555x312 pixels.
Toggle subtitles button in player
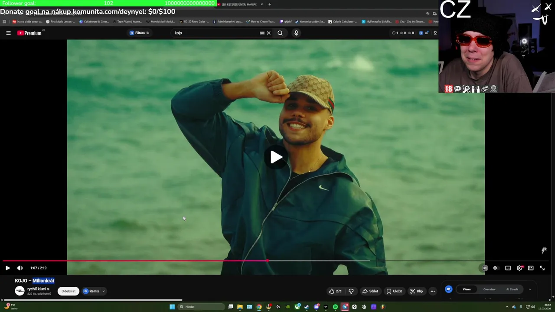pyautogui.click(x=508, y=268)
